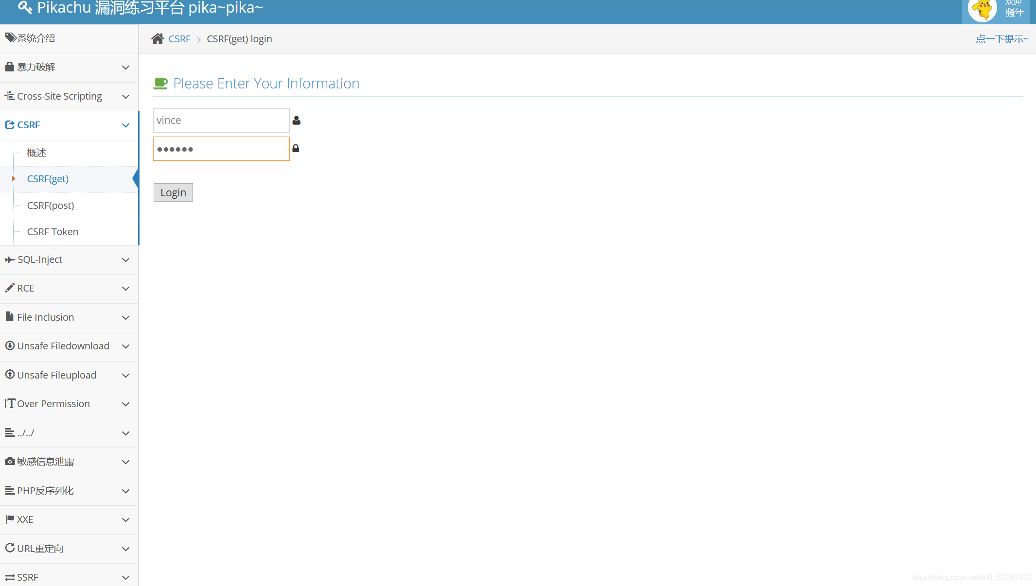Click the RCE pencil icon
This screenshot has height=586, width=1036.
[10, 288]
